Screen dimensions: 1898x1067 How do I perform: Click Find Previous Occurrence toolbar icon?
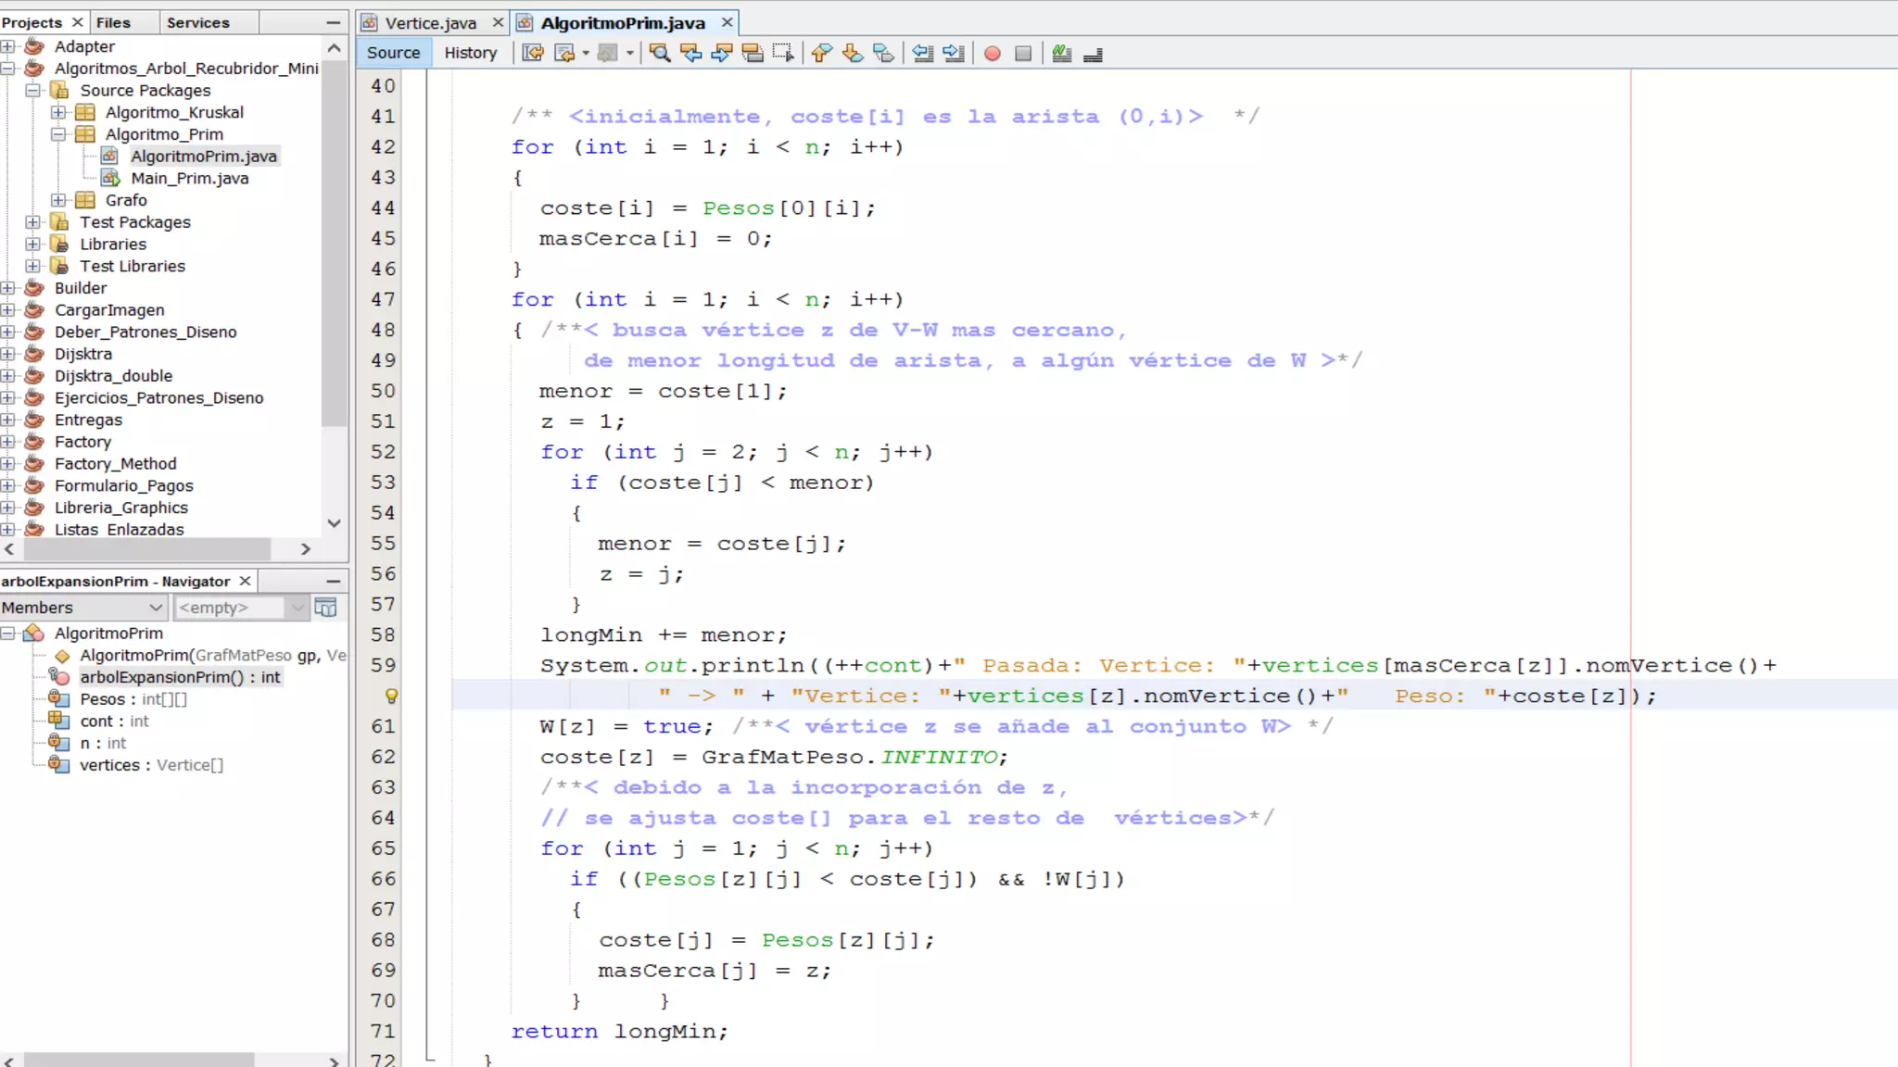[x=691, y=53]
